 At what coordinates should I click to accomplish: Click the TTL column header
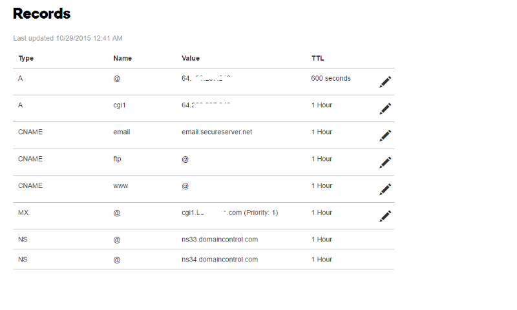[318, 58]
